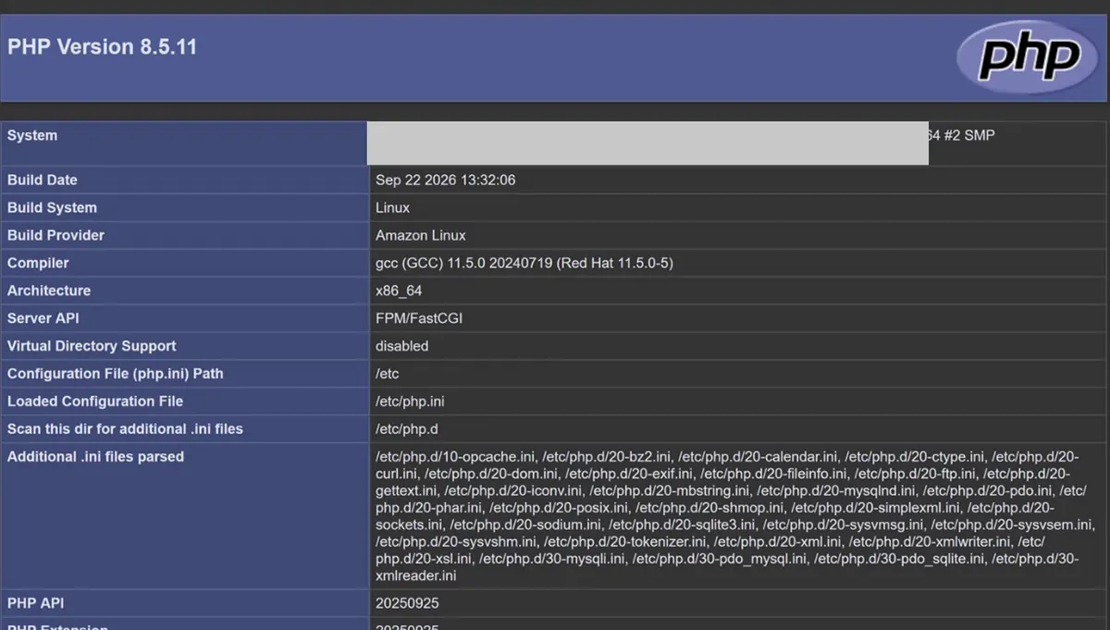Click the Build Date label

43,179
